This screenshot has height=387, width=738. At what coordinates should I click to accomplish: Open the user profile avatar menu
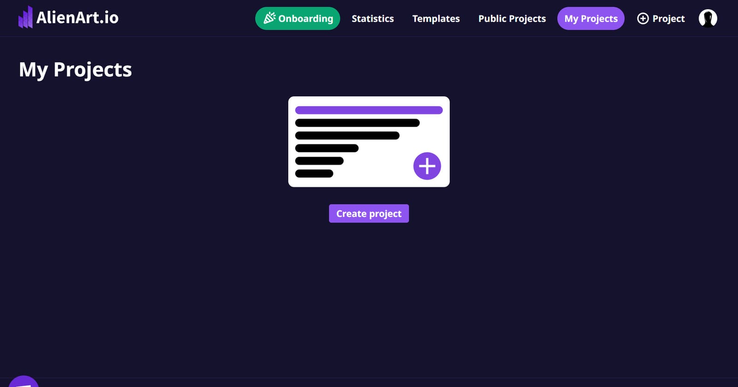(x=708, y=18)
